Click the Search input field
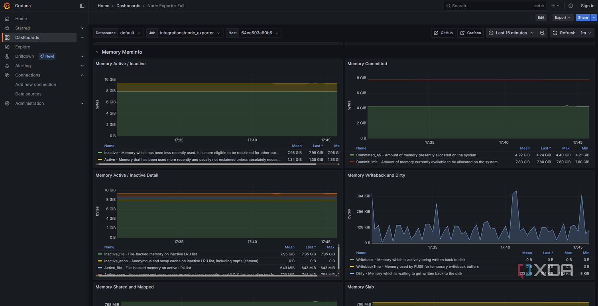This screenshot has height=306, width=598. point(496,6)
